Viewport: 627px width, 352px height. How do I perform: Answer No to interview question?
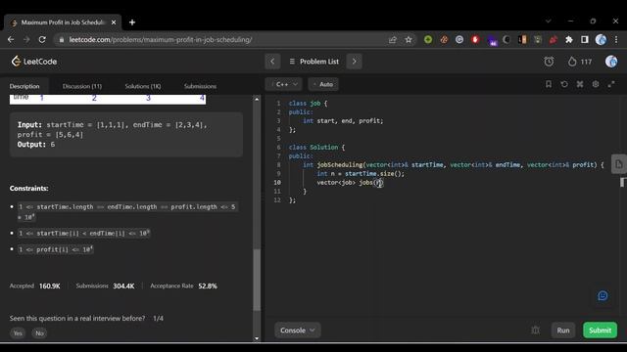pyautogui.click(x=39, y=333)
